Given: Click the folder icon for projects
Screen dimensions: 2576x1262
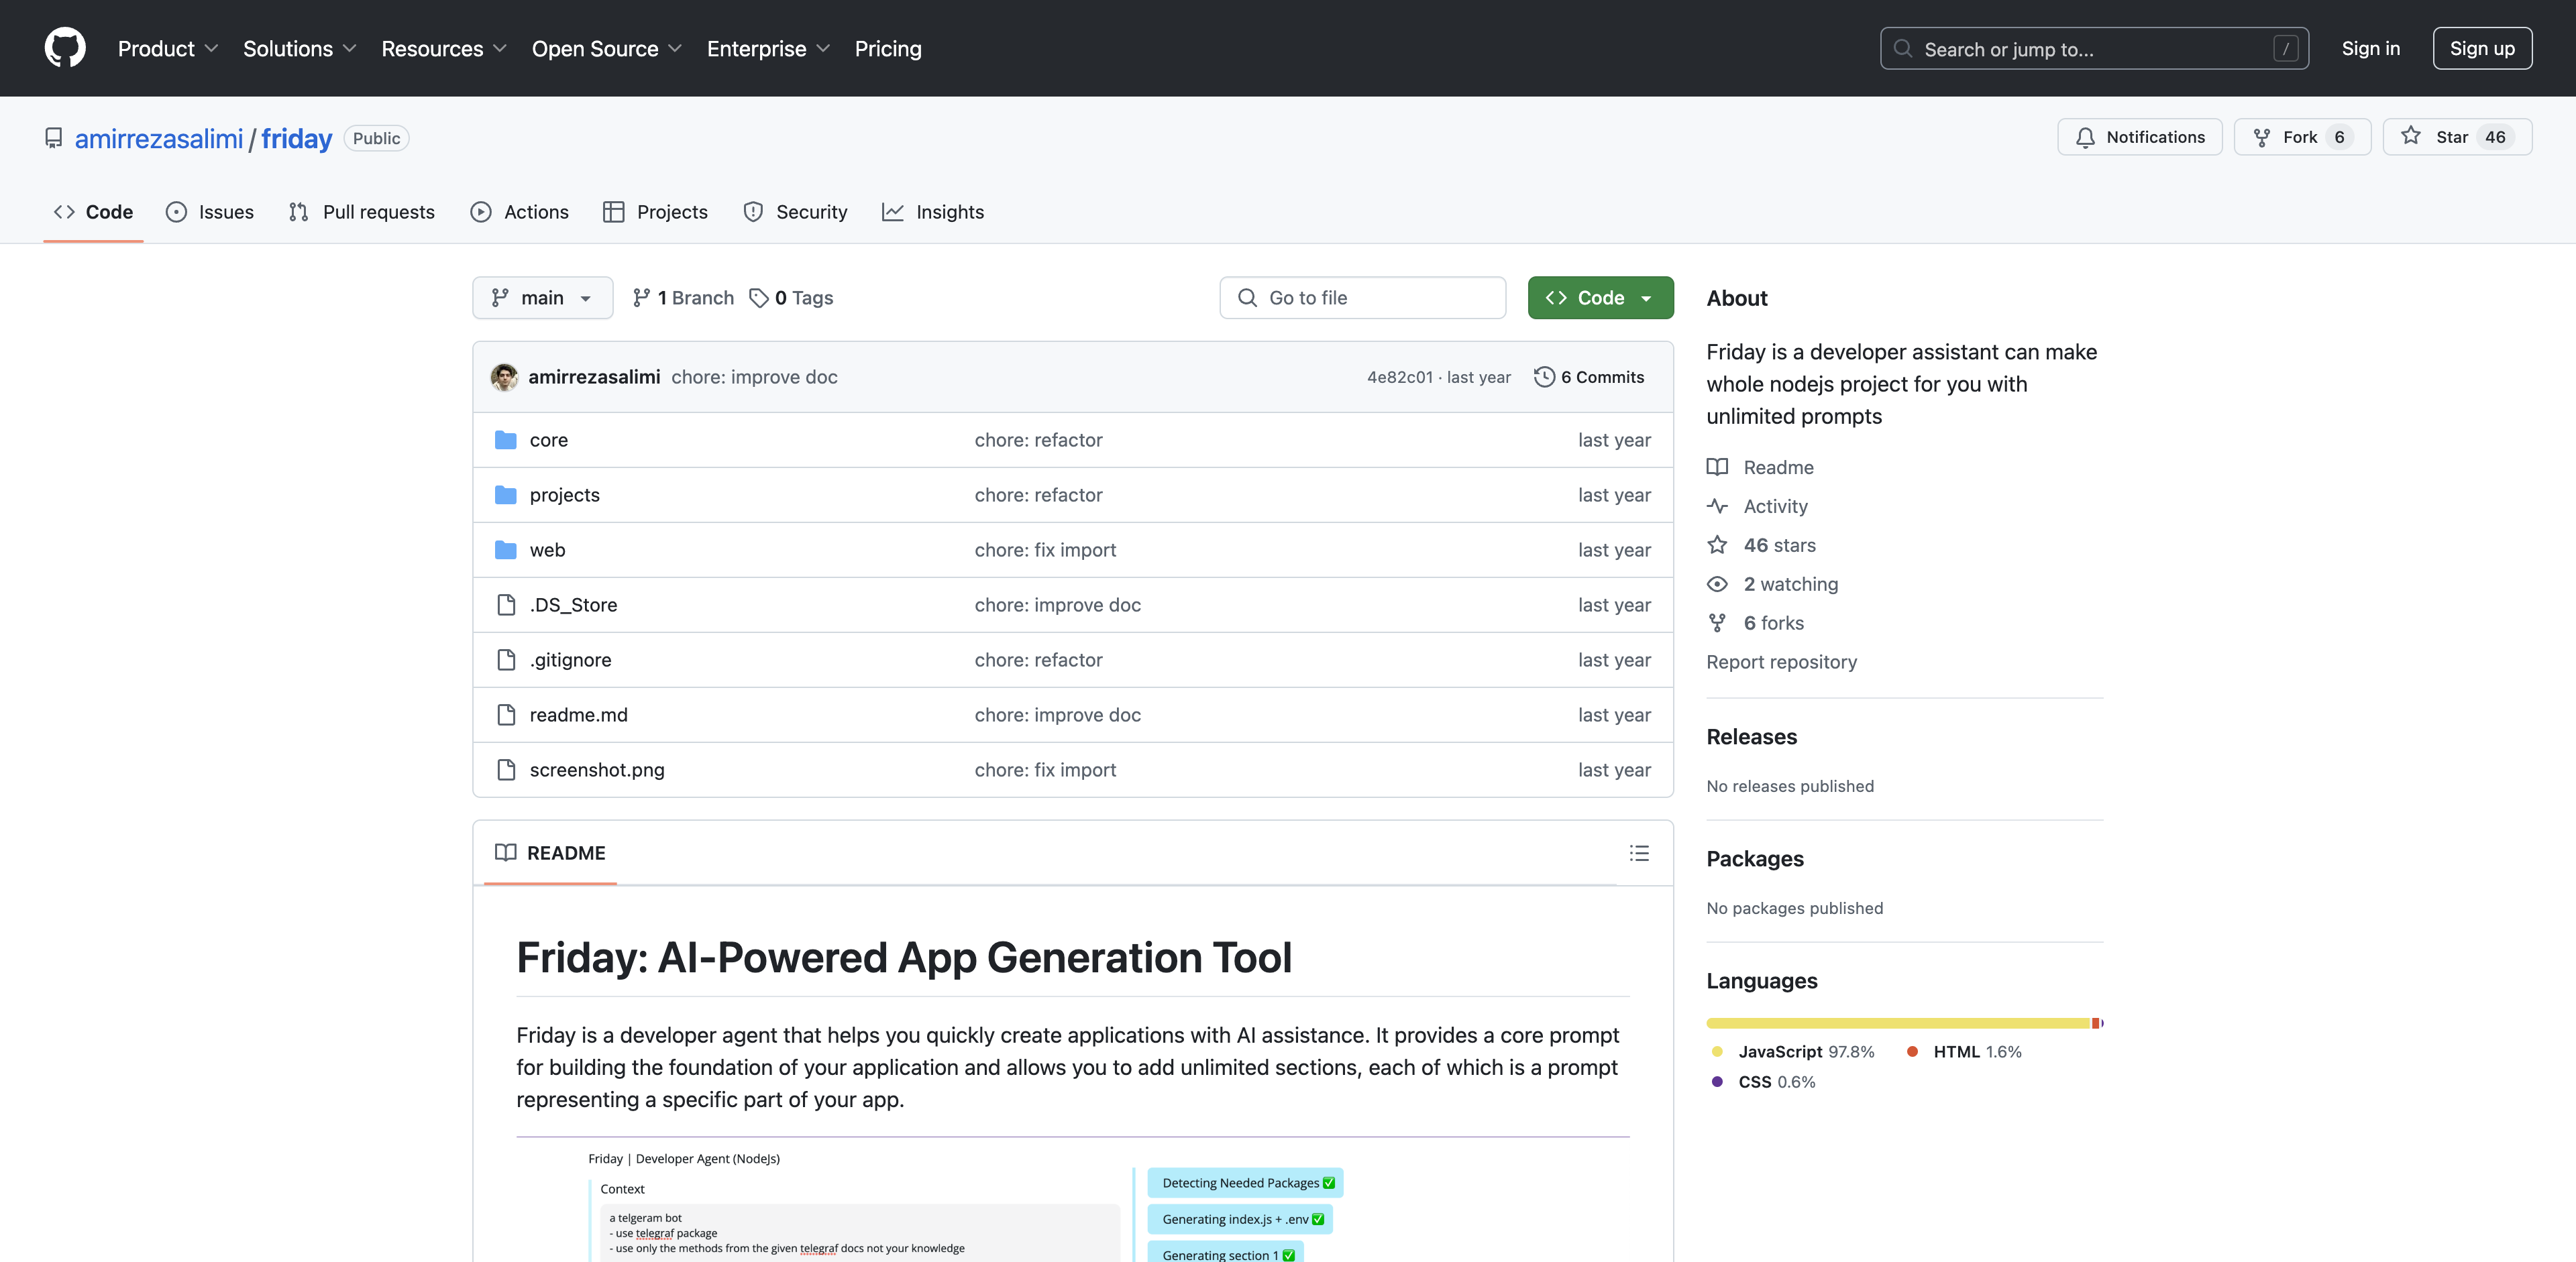Looking at the screenshot, I should (x=506, y=495).
